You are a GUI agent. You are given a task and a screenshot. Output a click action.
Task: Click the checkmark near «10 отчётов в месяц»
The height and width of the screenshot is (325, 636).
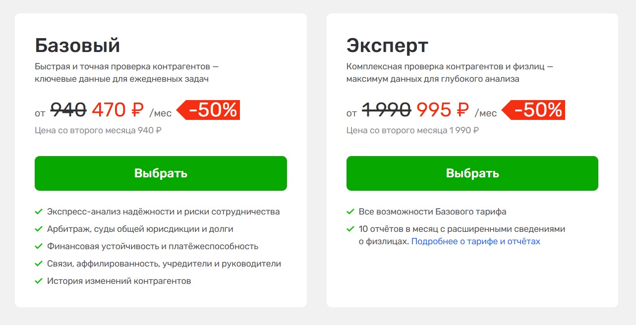tap(350, 228)
